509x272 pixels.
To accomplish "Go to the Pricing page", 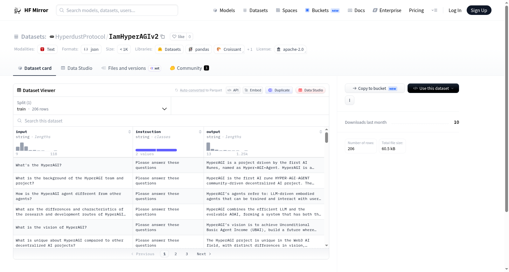I will click(416, 10).
